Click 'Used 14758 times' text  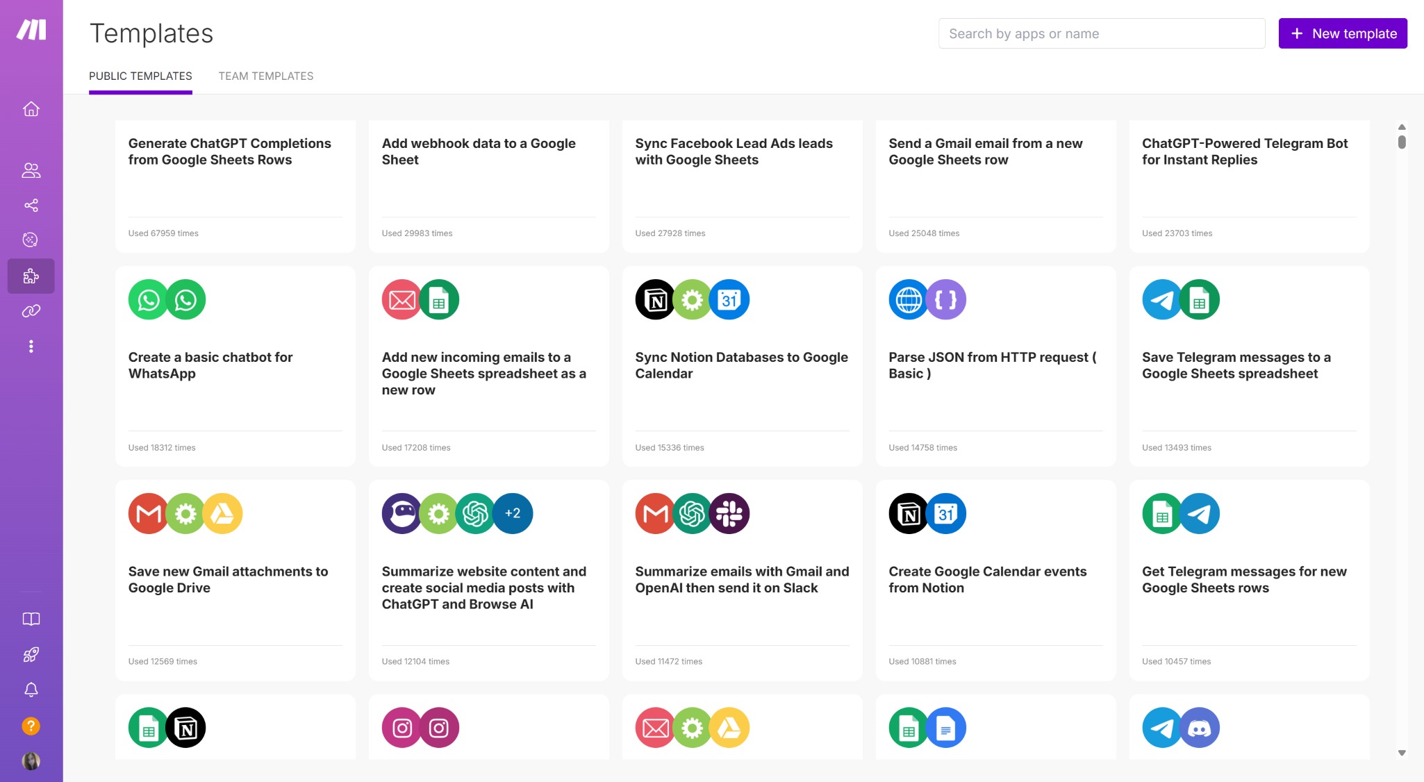[x=923, y=448]
